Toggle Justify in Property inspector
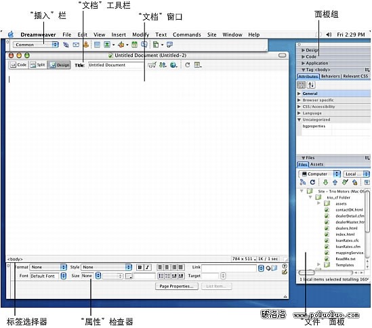The image size is (372, 328). click(x=181, y=268)
